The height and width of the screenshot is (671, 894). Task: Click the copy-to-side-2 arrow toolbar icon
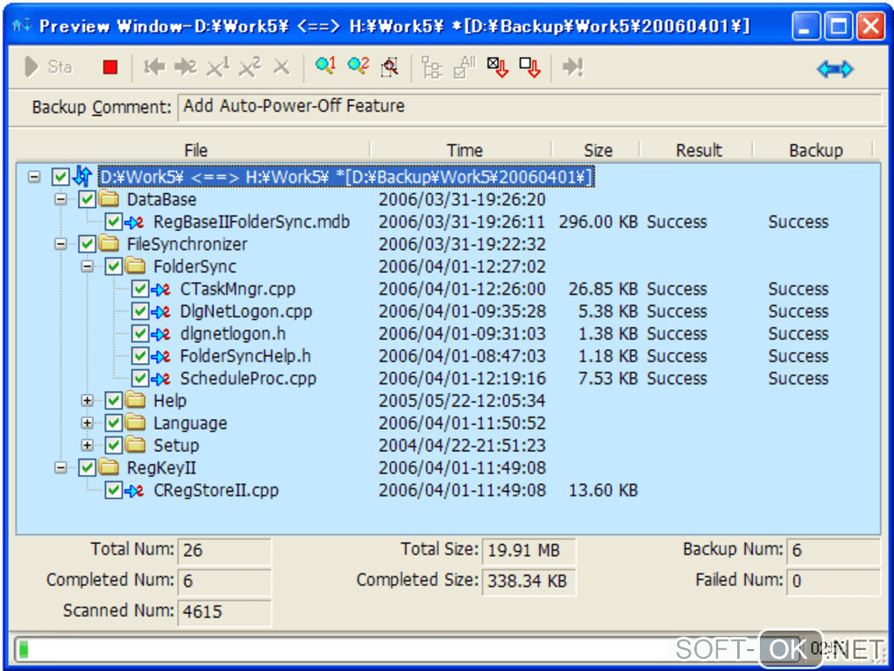185,68
